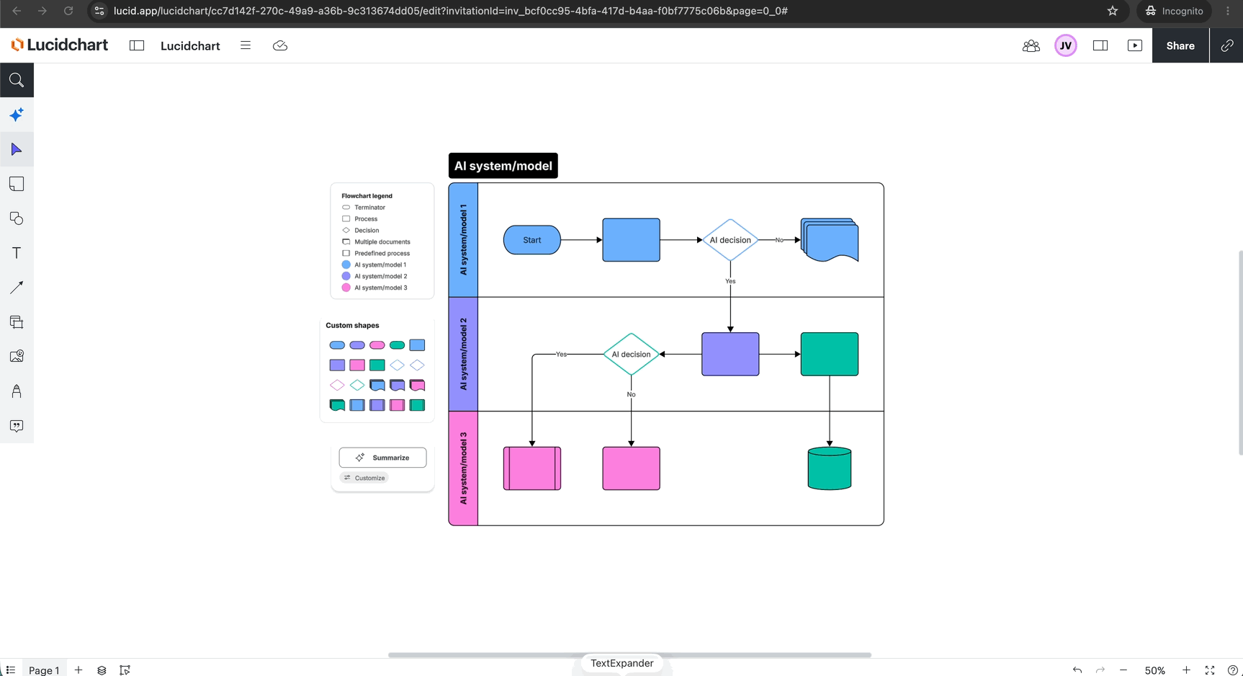Click the Lucidchart document title
The width and height of the screenshot is (1243, 676).
point(190,45)
